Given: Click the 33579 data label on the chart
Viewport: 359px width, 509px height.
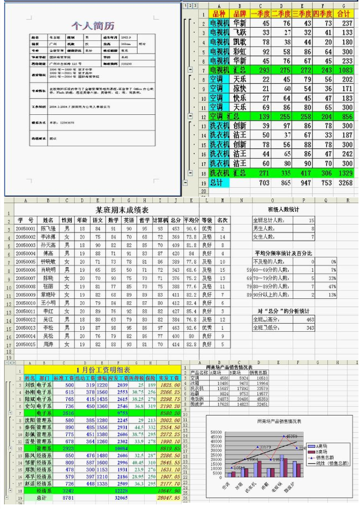Looking at the screenshot, I should (x=265, y=447).
